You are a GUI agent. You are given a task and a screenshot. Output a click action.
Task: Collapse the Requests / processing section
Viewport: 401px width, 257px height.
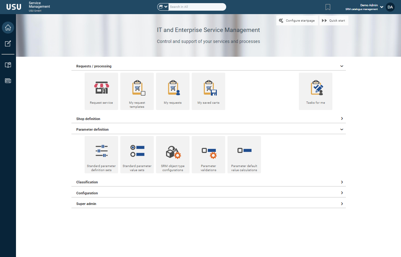point(342,66)
